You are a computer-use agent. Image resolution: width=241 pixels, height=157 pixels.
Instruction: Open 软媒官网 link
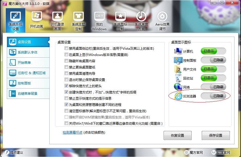tap(221, 152)
